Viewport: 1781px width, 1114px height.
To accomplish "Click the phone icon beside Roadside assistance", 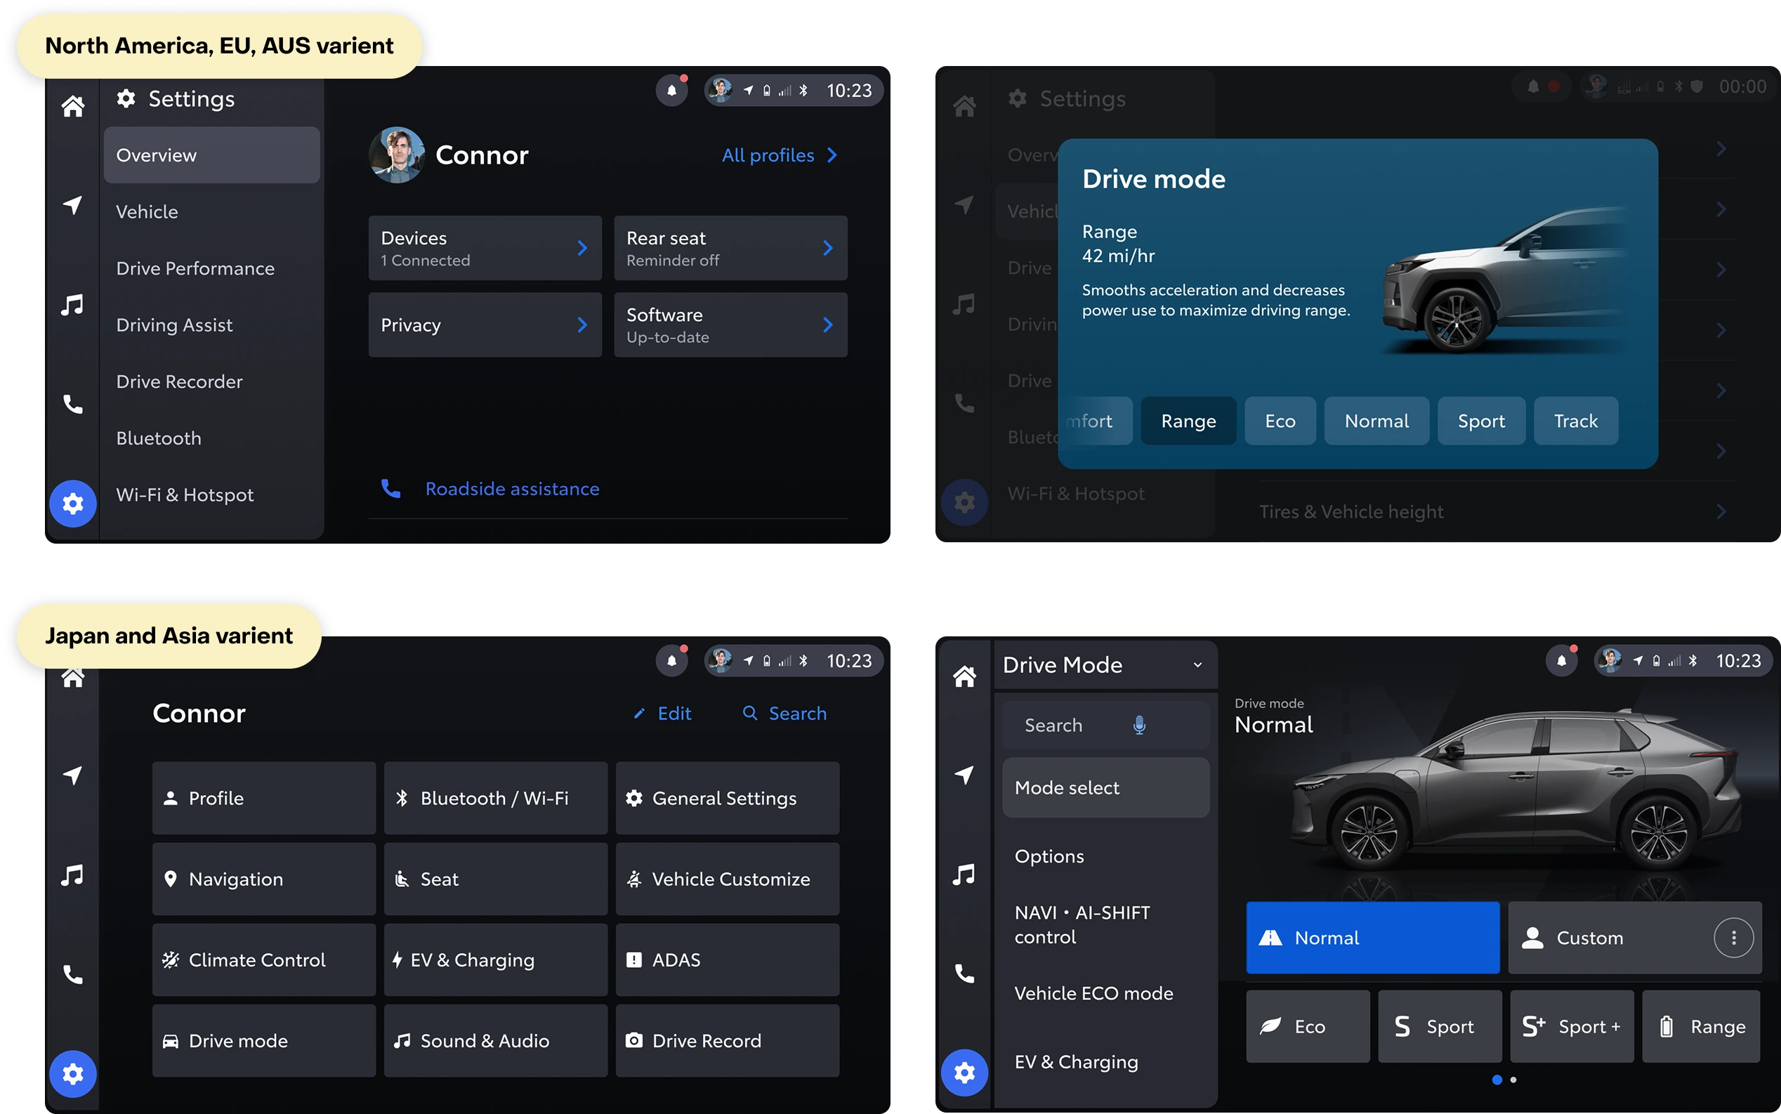I will pos(390,488).
